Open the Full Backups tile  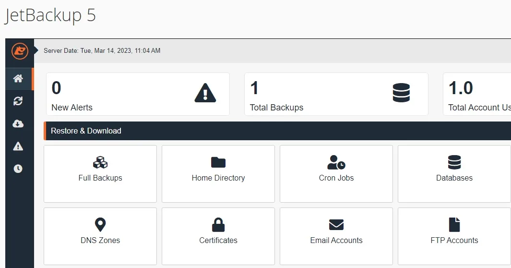(100, 173)
